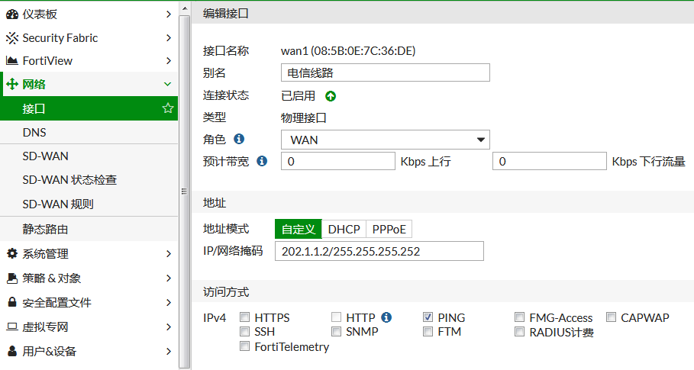
Task: Enable the HTTPS access checkbox
Action: coord(245,317)
